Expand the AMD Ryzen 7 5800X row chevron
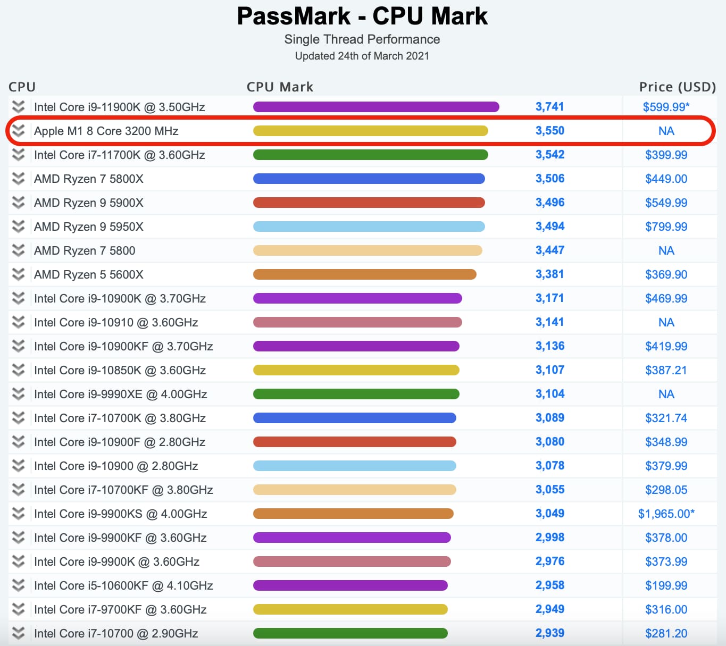 point(19,179)
